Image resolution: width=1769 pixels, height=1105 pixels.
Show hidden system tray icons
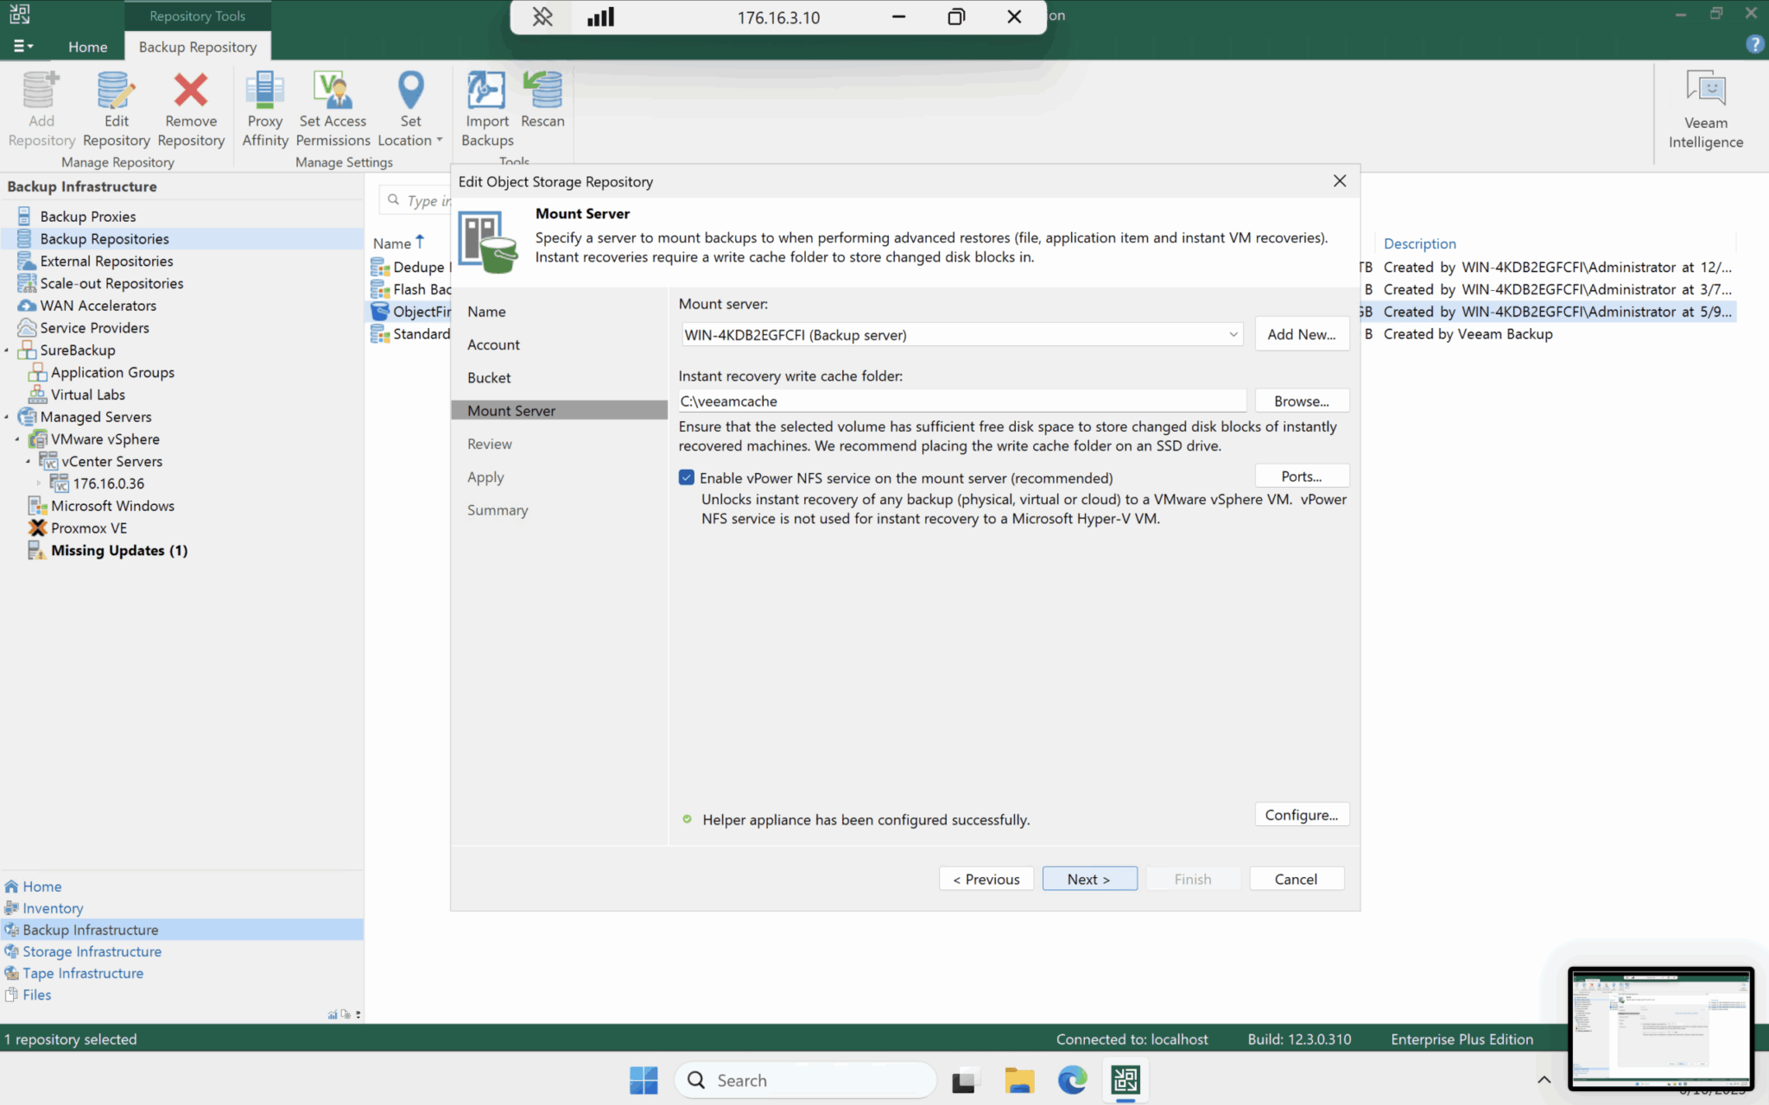1544,1080
